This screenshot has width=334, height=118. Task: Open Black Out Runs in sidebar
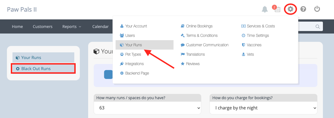(43, 68)
